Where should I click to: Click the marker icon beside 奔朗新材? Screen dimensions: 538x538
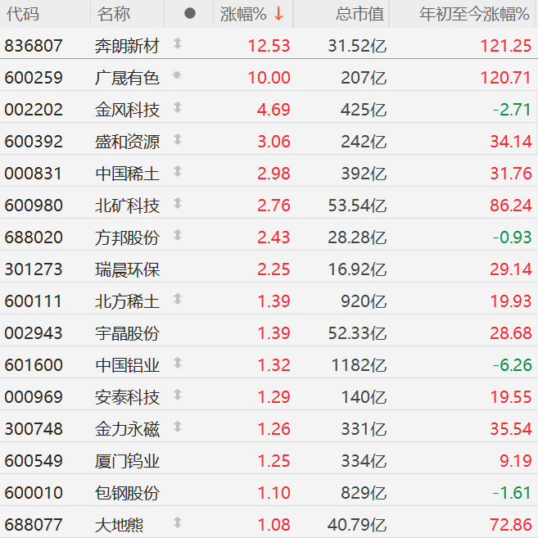tap(178, 43)
